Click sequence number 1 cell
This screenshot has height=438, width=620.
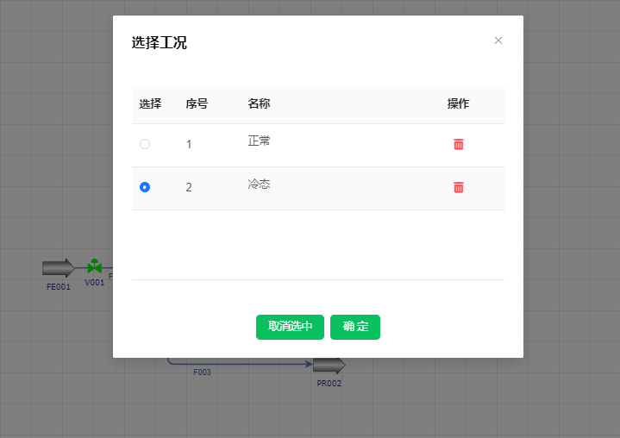pos(189,144)
